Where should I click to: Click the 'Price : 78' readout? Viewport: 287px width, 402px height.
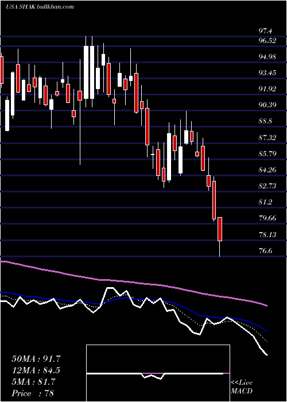(33, 393)
